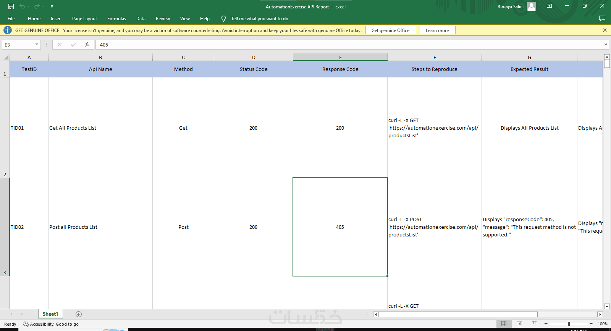
Task: Select the Response Code header cell
Action: pos(340,69)
